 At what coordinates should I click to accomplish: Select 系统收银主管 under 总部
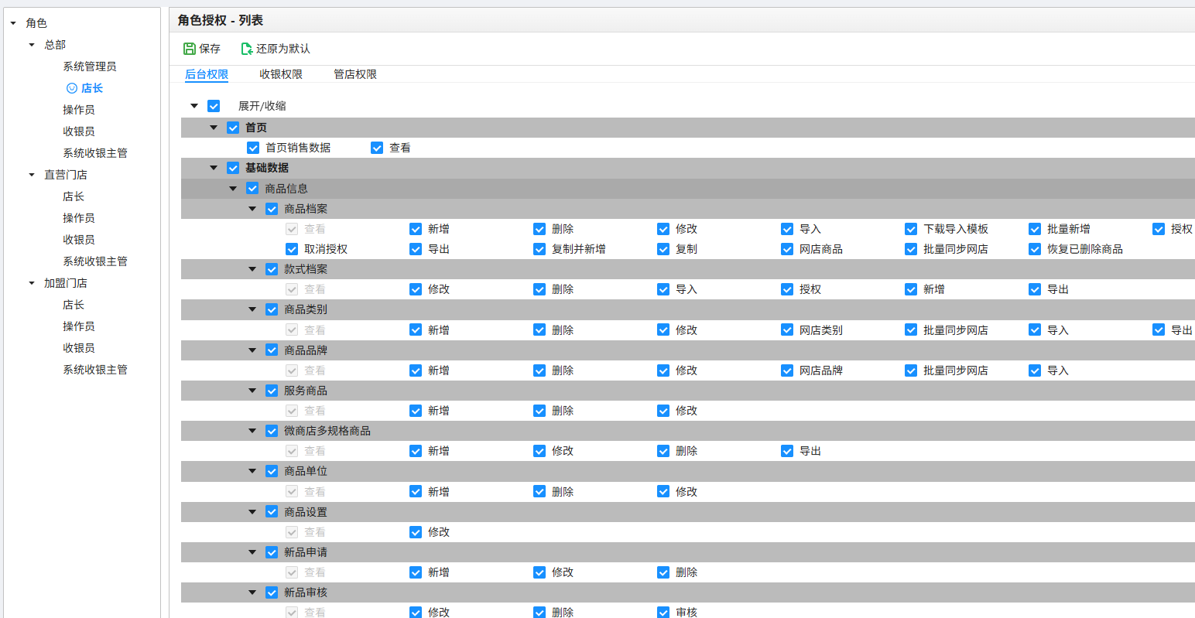[x=95, y=153]
